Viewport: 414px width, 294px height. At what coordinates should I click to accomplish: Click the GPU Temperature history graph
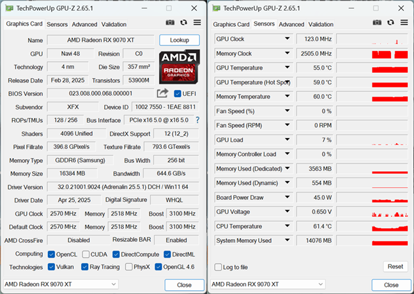[372, 68]
